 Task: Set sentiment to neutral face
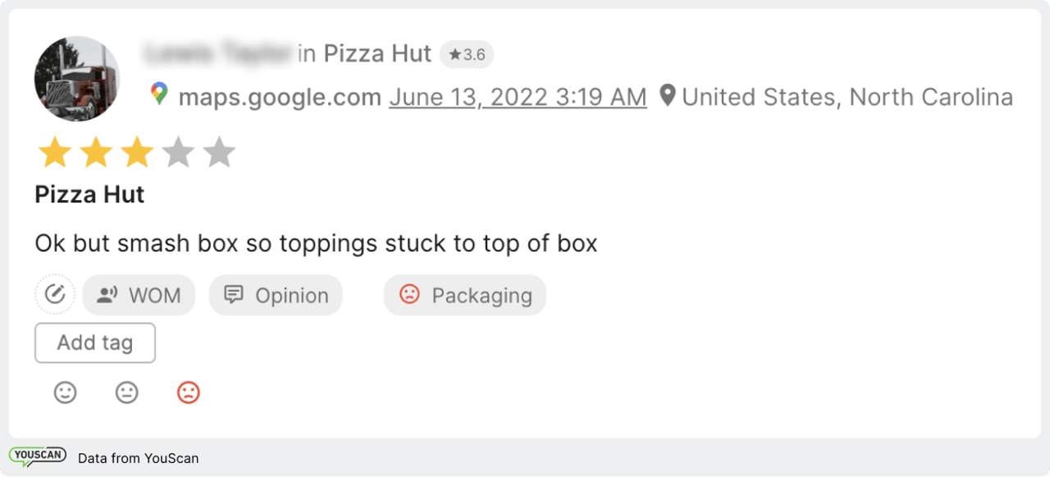(x=126, y=393)
